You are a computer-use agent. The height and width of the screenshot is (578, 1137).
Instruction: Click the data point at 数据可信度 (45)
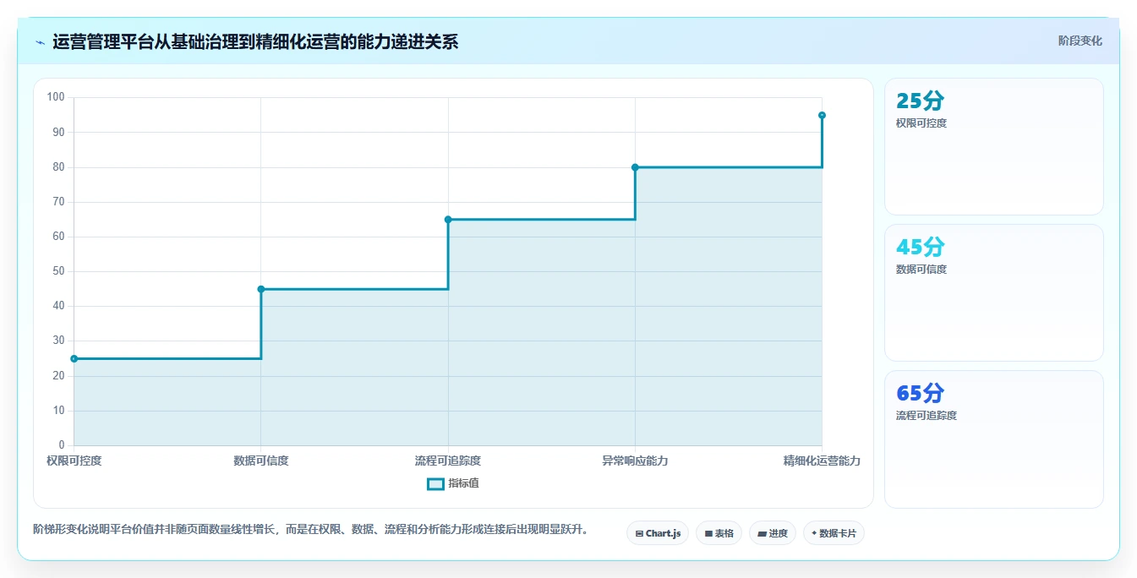(x=261, y=289)
